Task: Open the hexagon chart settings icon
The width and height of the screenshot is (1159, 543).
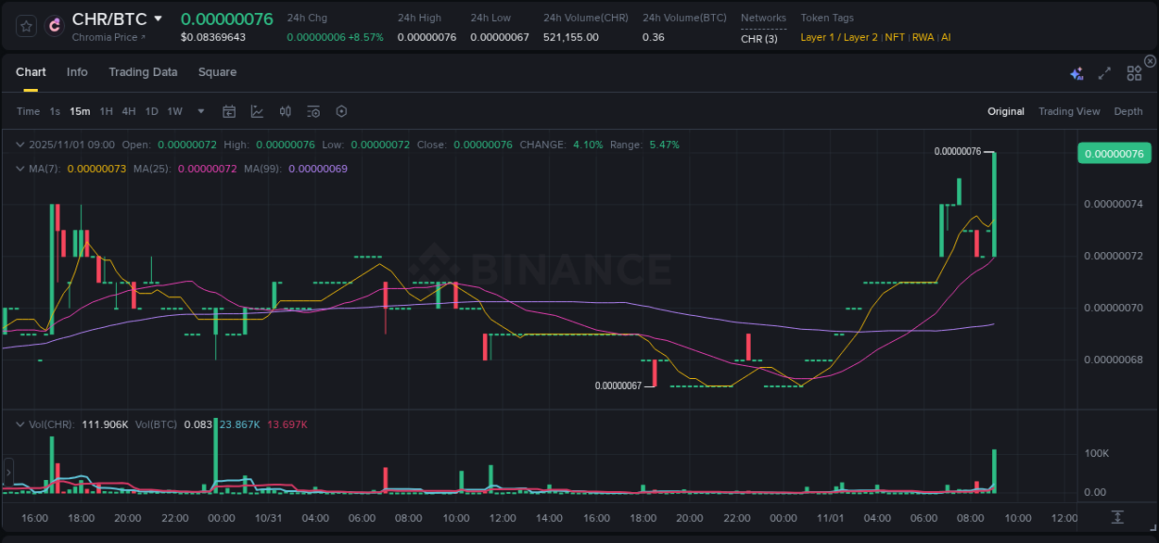Action: click(341, 111)
